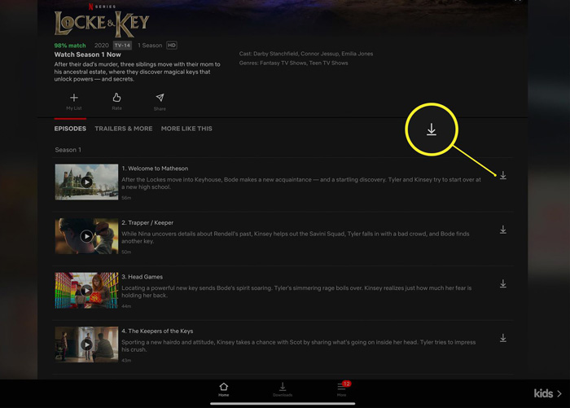The height and width of the screenshot is (408, 570).
Task: Click the 'Watch Season 1 Now' heading
Action: tap(88, 55)
